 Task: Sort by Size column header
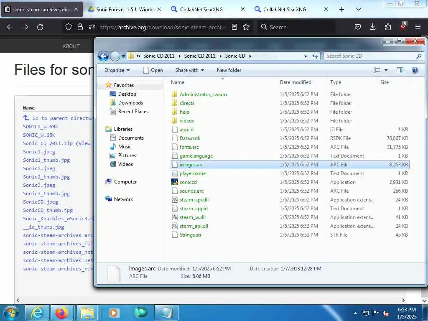tap(385, 82)
